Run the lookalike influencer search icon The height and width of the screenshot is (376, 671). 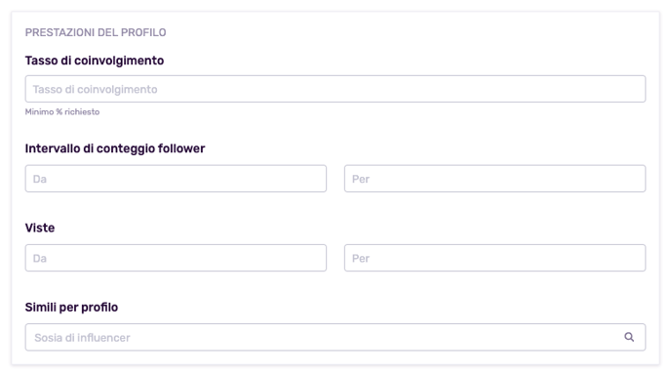point(629,337)
